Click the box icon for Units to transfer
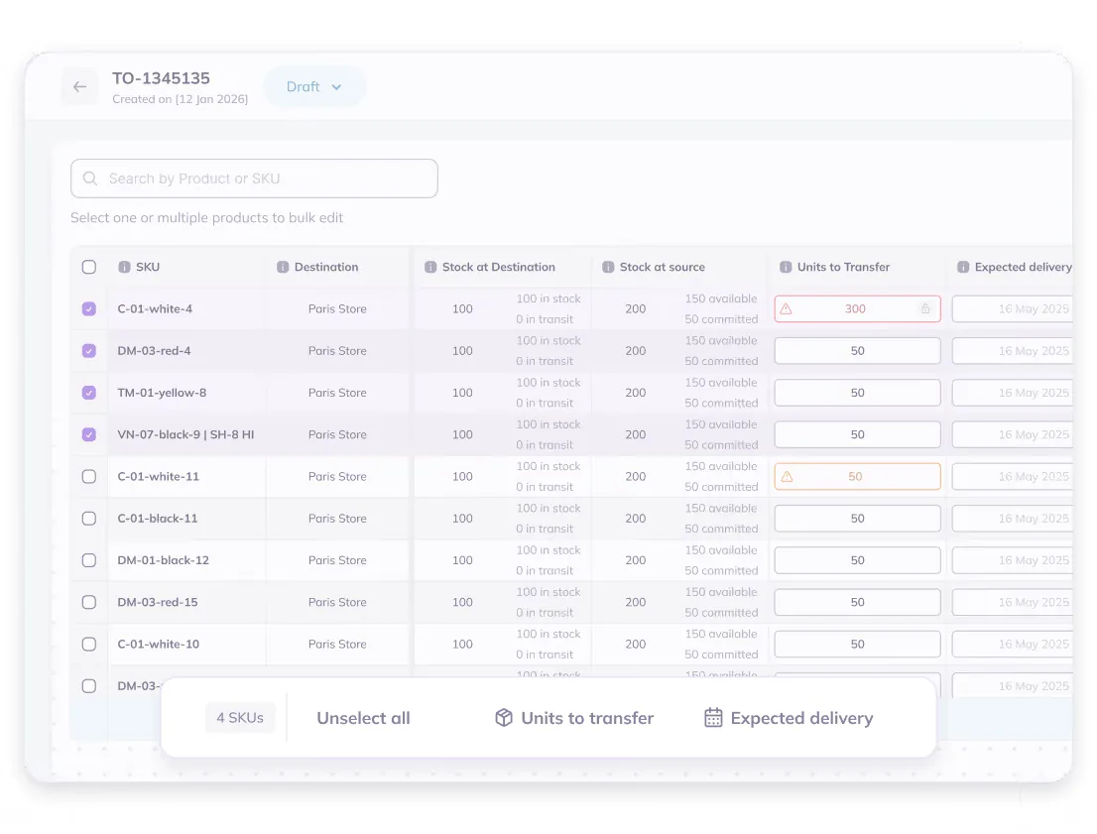 [504, 718]
